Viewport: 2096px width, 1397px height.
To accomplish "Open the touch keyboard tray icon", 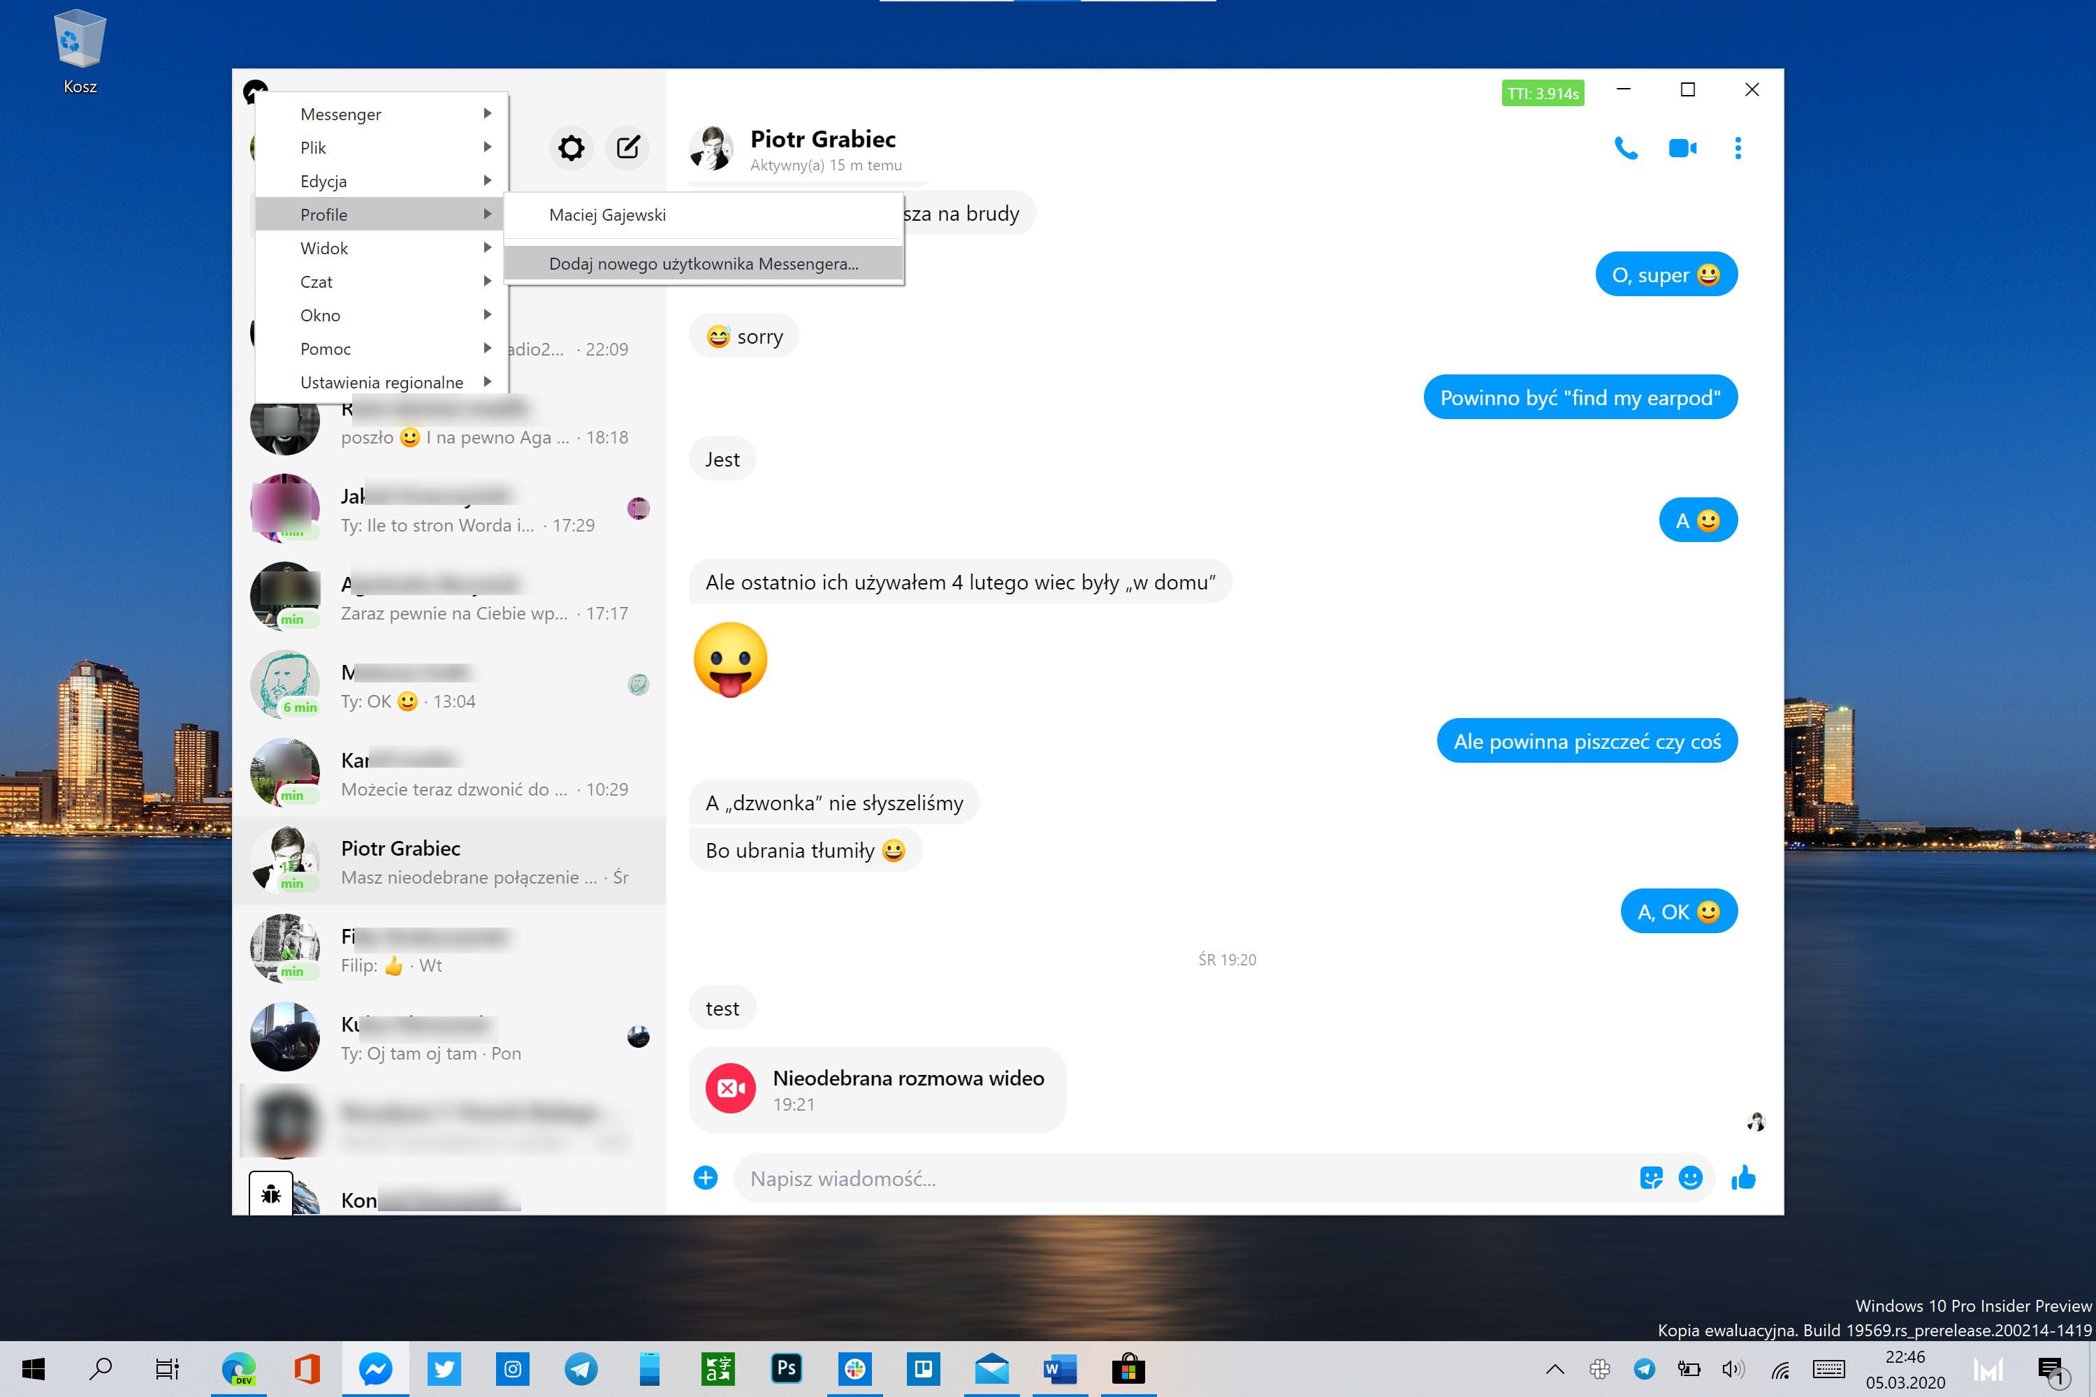I will [1828, 1369].
